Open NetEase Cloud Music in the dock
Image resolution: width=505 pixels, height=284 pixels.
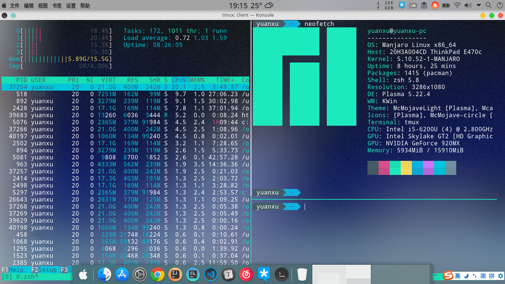(246, 274)
